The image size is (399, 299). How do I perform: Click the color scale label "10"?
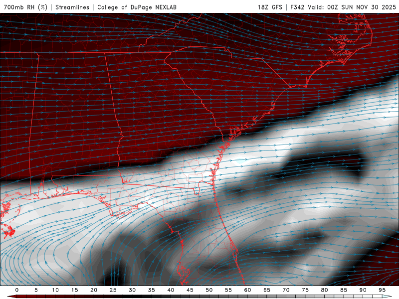(55, 290)
